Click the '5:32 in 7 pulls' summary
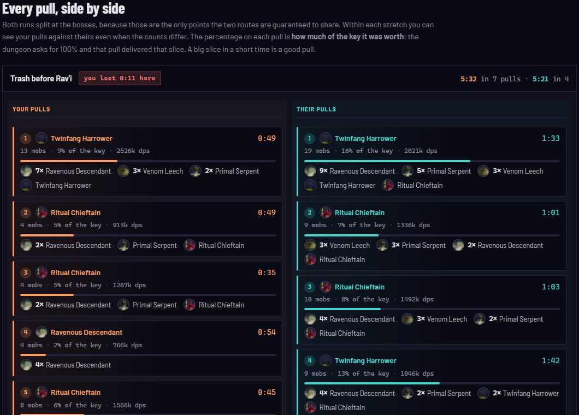 (491, 79)
